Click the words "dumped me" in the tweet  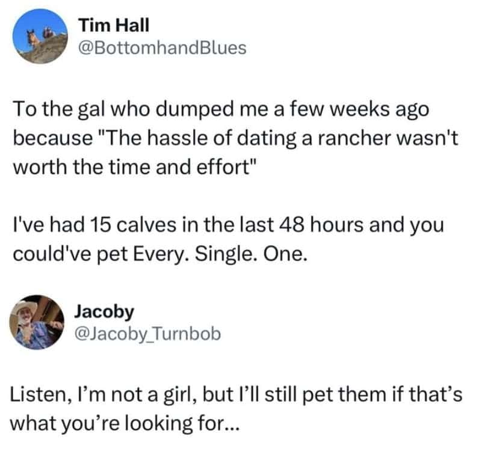coord(187,109)
